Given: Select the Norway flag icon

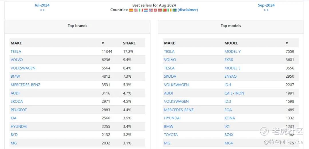Looking at the screenshot, I should click(x=151, y=10).
